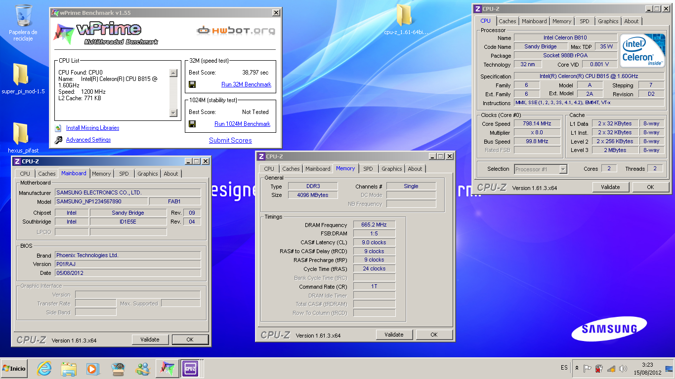
Task: Open Install Missing Libraries link
Action: pyautogui.click(x=93, y=128)
